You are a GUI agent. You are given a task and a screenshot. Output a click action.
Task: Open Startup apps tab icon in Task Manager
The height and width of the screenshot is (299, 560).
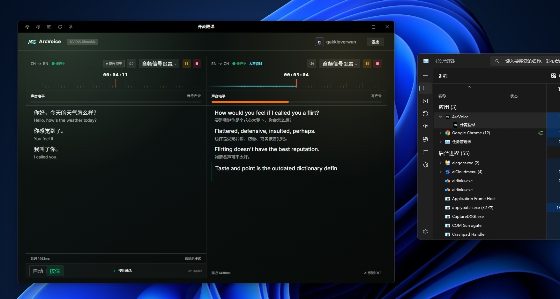pos(425,126)
